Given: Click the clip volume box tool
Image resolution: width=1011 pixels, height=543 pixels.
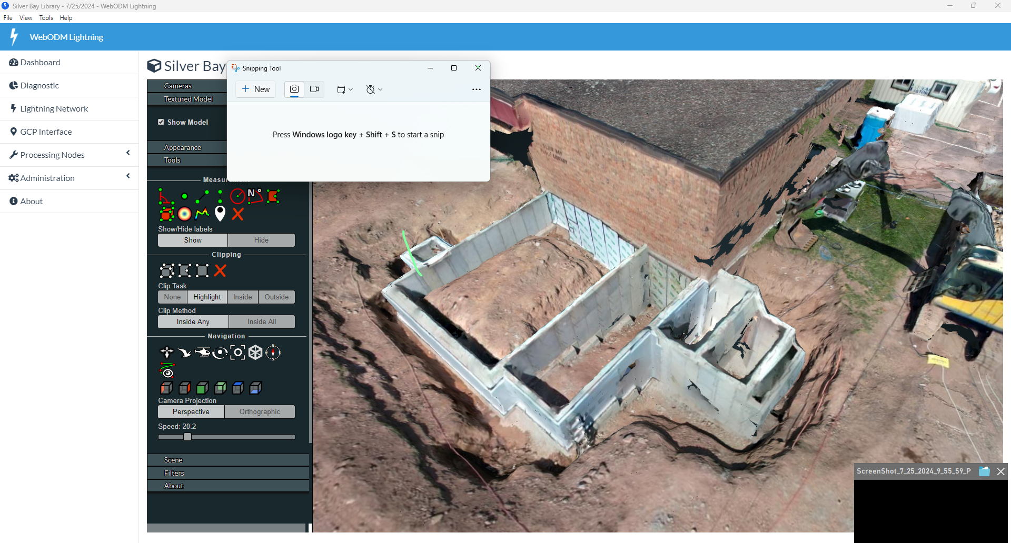Looking at the screenshot, I should [166, 271].
